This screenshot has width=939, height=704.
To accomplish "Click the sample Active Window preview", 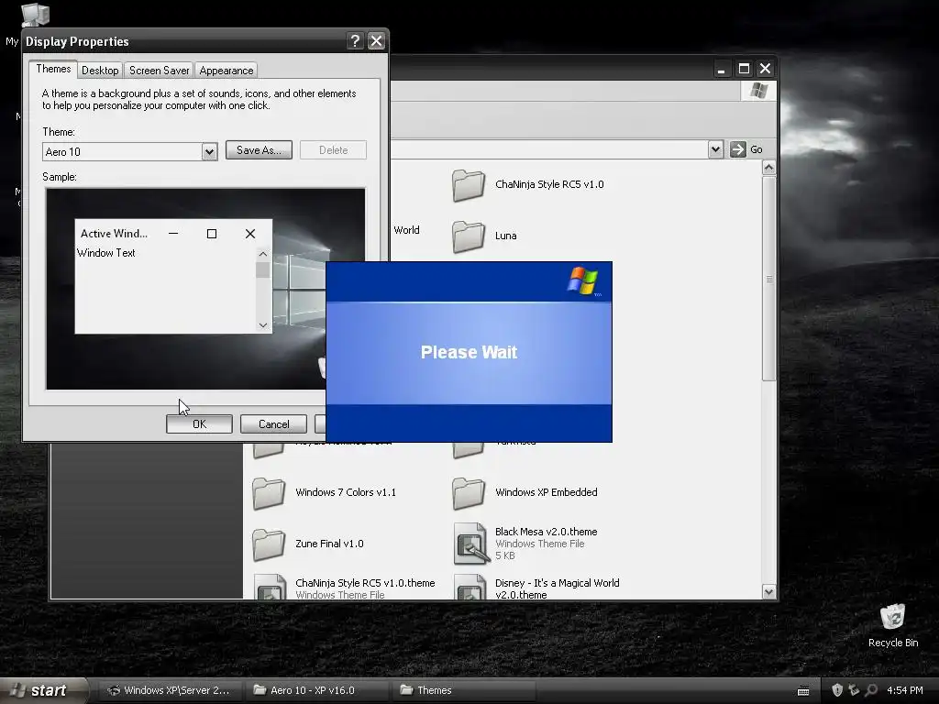I will (173, 276).
